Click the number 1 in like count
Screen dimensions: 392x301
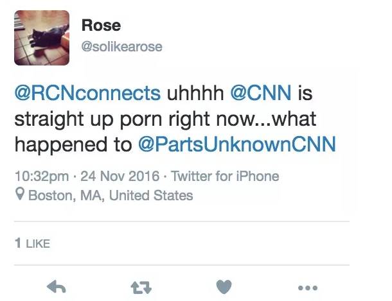point(17,243)
